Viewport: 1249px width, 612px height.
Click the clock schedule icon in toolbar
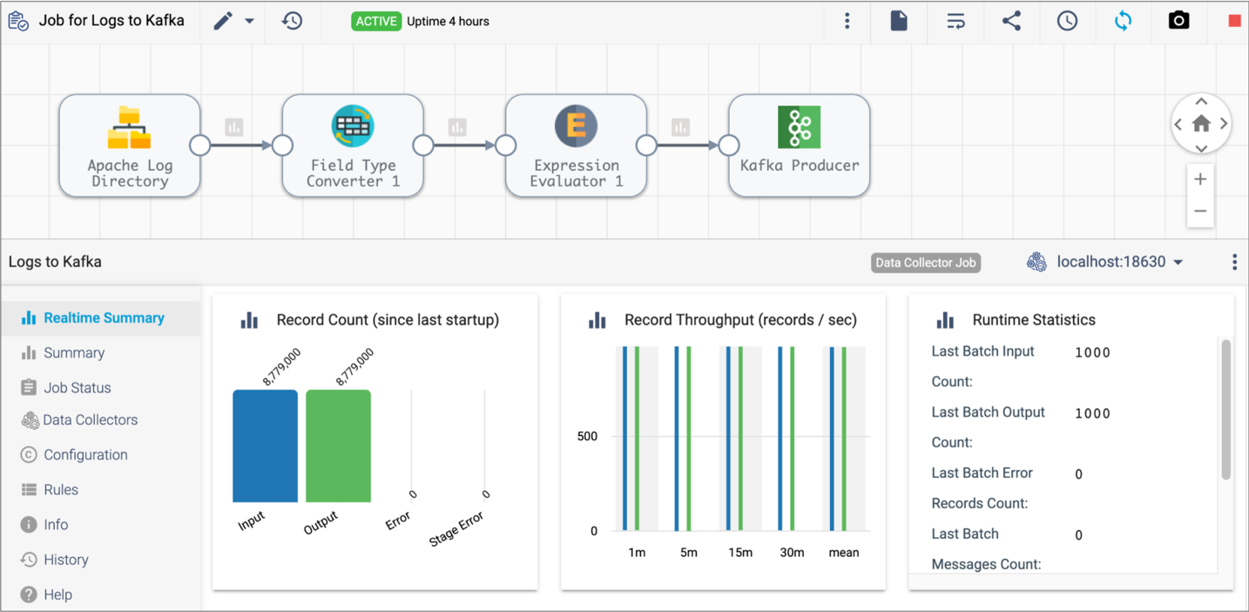(1067, 21)
